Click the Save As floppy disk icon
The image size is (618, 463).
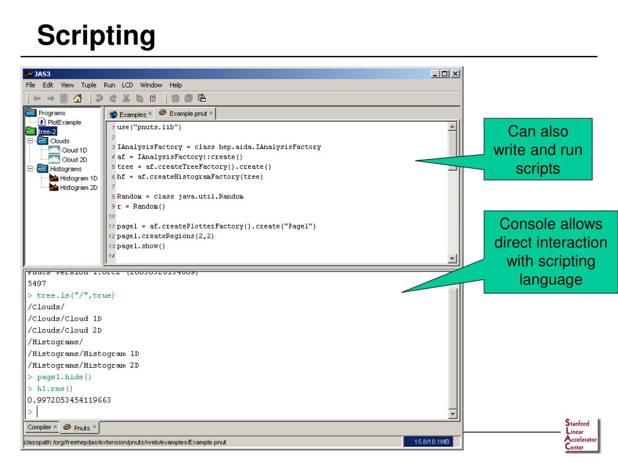point(202,98)
